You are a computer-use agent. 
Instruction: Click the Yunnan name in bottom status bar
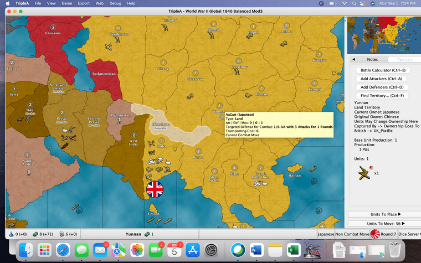pos(133,234)
